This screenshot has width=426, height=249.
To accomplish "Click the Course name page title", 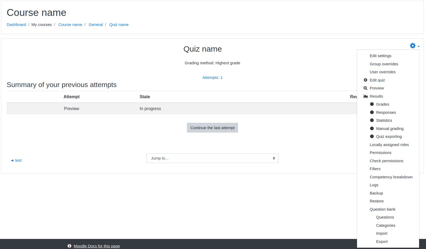I will [36, 12].
